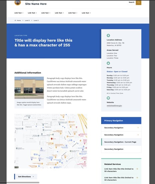Click the location pin icon above Location Address

click(x=108, y=35)
